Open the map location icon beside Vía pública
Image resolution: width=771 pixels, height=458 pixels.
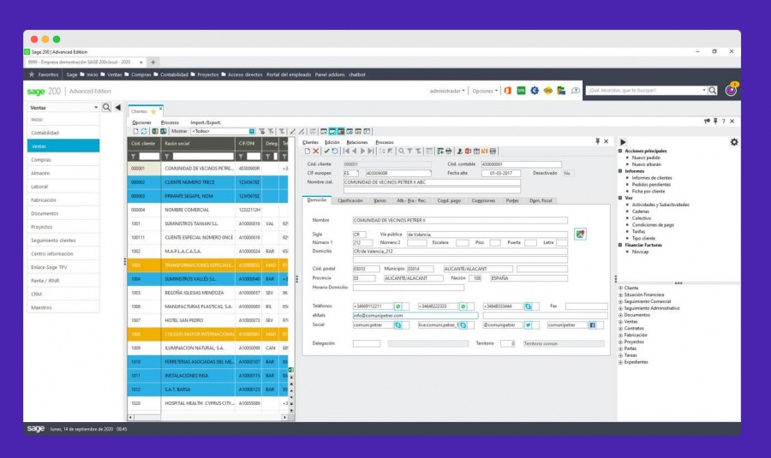click(x=580, y=234)
